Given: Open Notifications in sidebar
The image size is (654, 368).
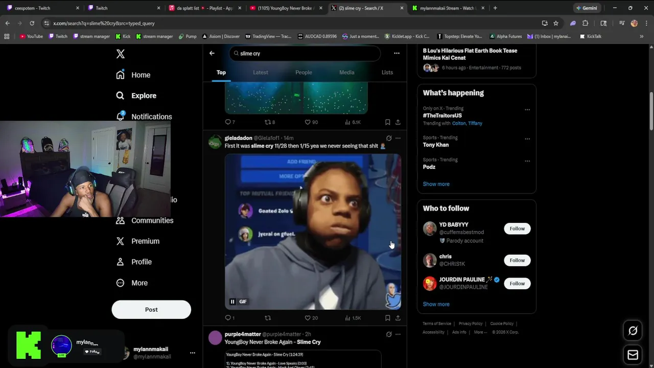Looking at the screenshot, I should 144,117.
